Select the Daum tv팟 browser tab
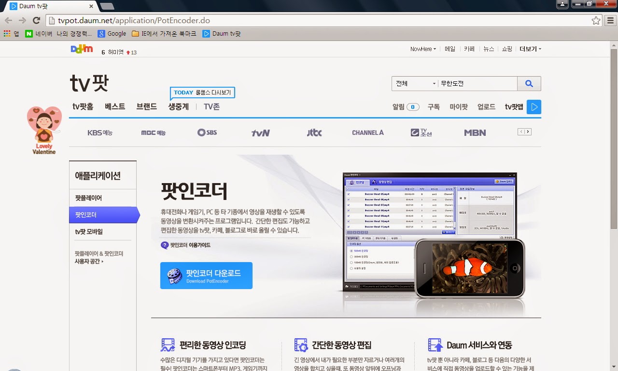Image resolution: width=618 pixels, height=371 pixels. click(x=50, y=6)
